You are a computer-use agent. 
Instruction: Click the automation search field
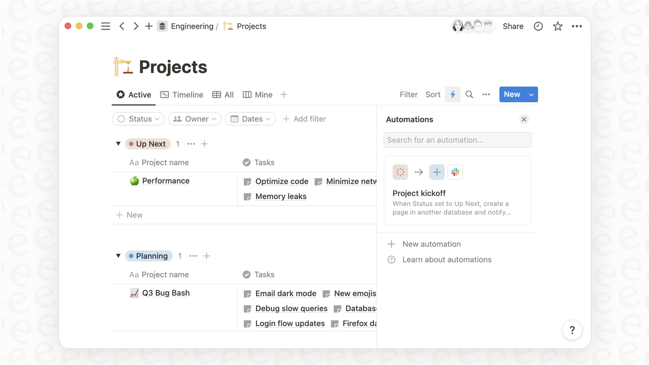pyautogui.click(x=457, y=140)
